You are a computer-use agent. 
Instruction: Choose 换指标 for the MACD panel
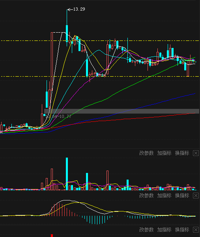182,196
